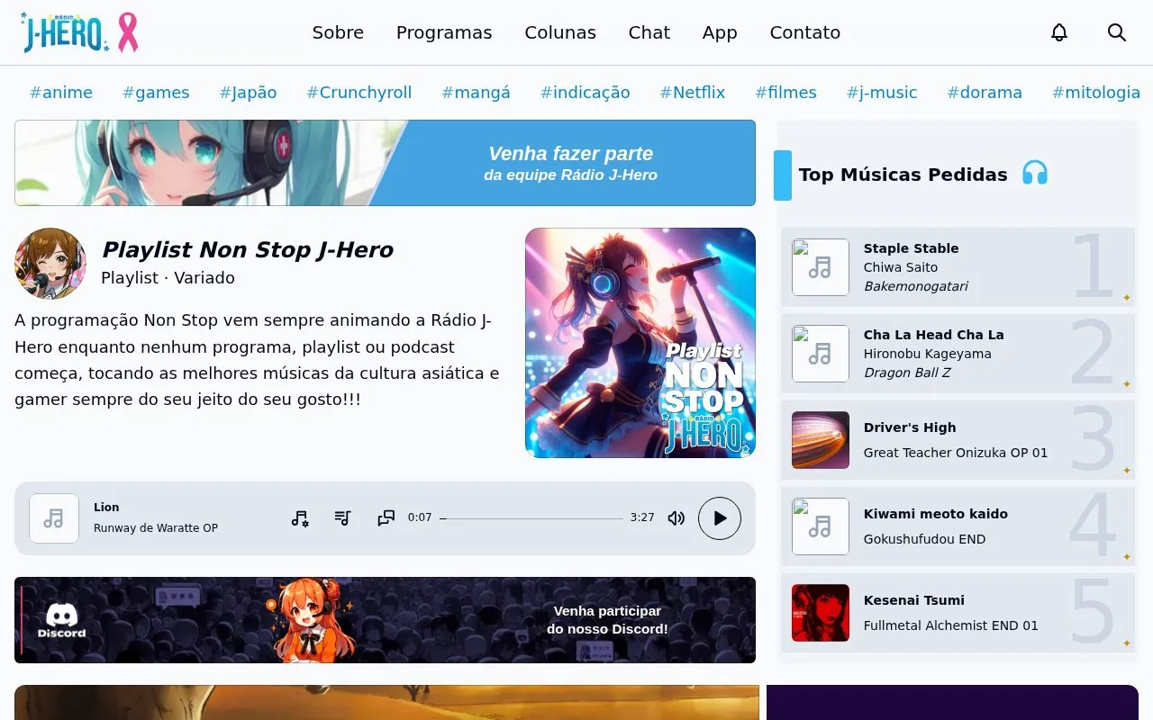Open the Kesenai Tsumi album art
Screen dimensions: 1153x720
point(821,613)
